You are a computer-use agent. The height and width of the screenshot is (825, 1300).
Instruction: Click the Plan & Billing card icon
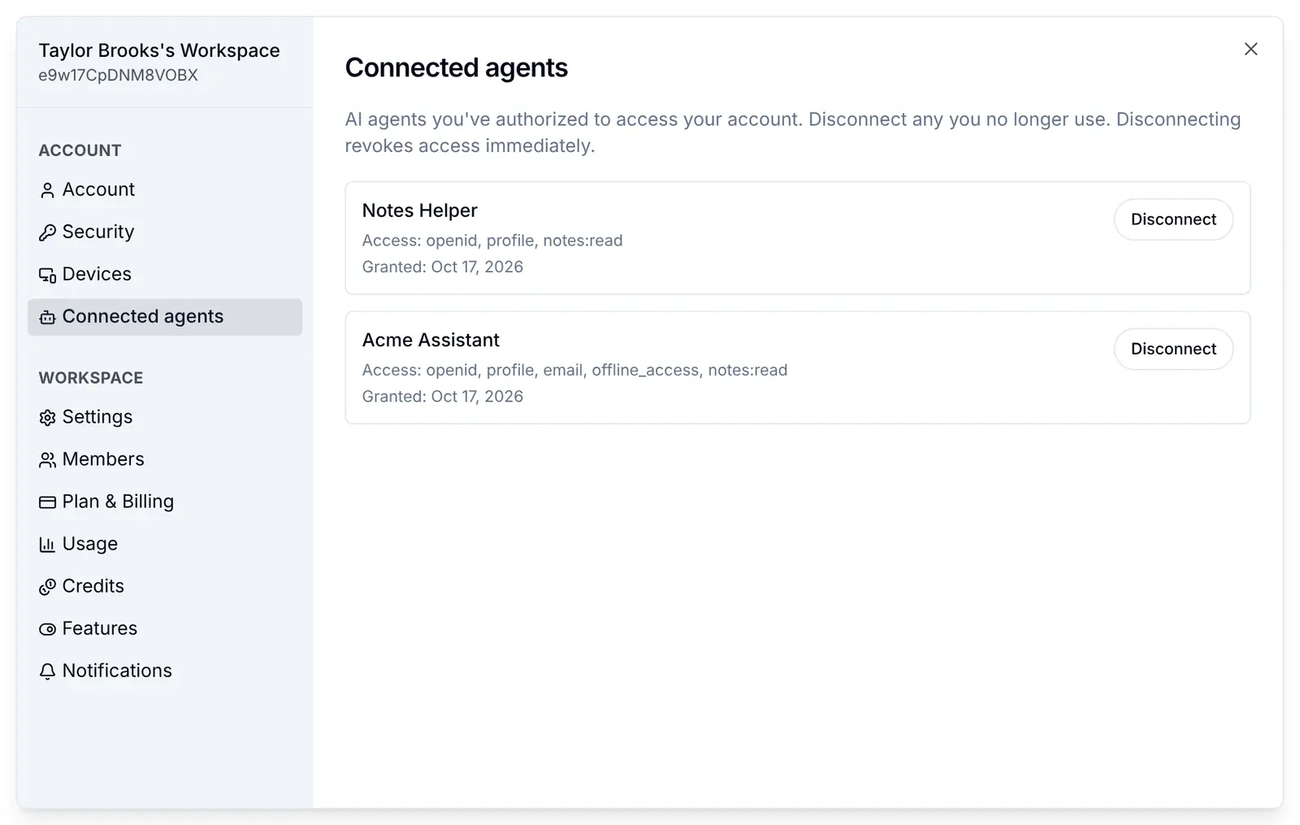47,502
